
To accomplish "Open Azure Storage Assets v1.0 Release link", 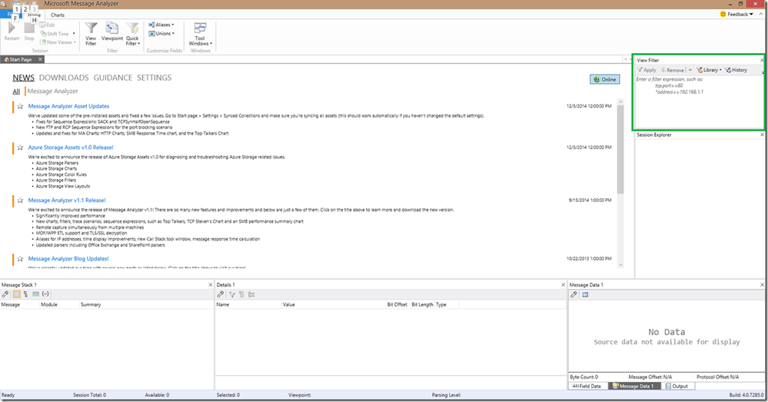I will click(71, 148).
